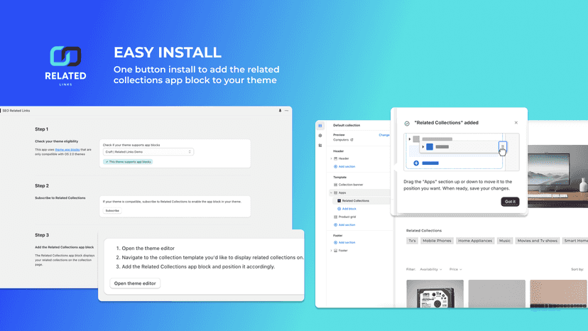The image size is (588, 331).
Task: Open the theme settings gear icon
Action: tap(320, 136)
